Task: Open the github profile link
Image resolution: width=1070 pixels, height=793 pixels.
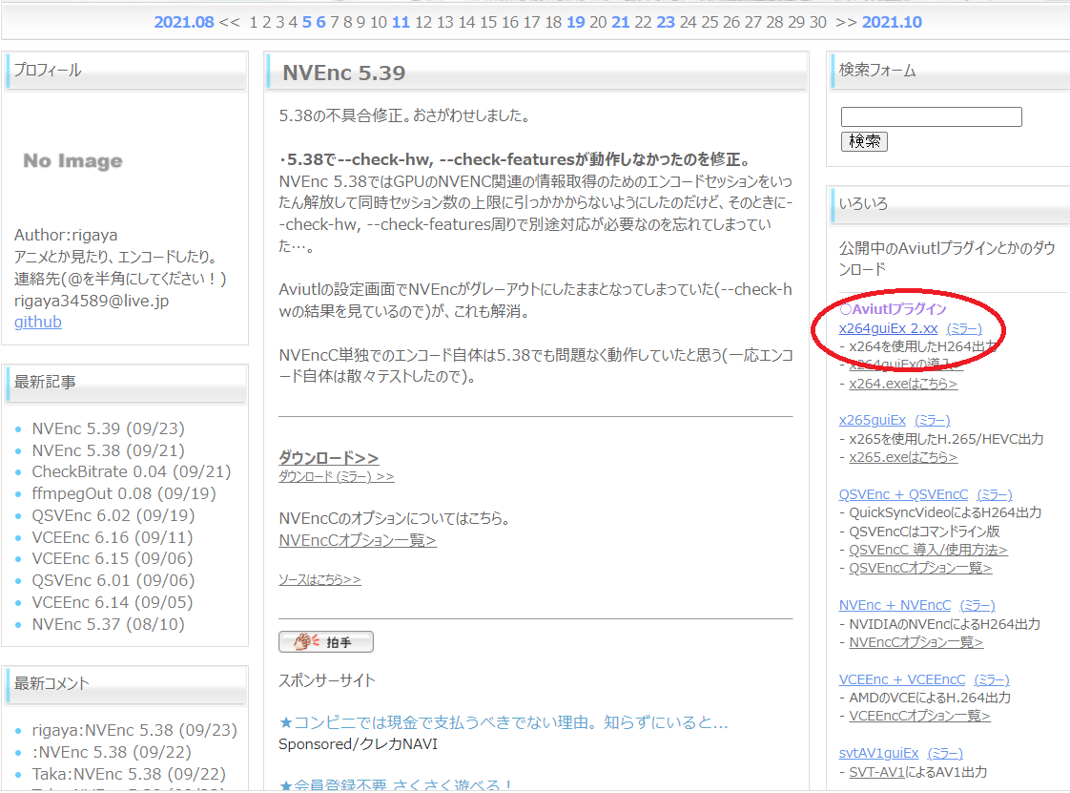Action: 37,322
